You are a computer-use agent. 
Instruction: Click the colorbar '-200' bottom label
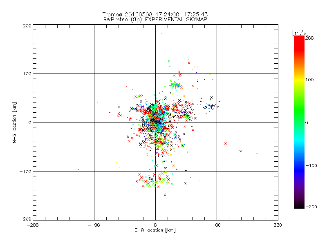311,207
